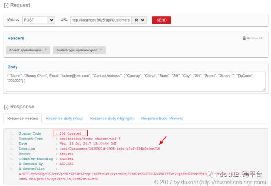Screen dimensions: 271x186
Task: Click the Kestrel server value
Action: (66, 154)
